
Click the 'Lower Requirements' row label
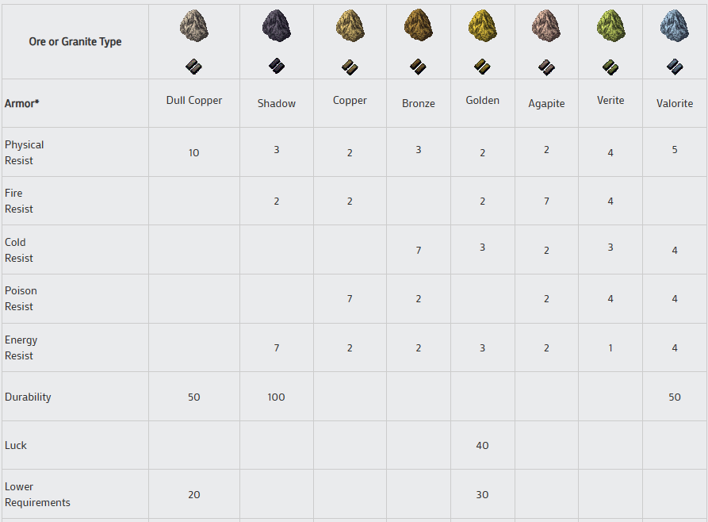pyautogui.click(x=37, y=494)
